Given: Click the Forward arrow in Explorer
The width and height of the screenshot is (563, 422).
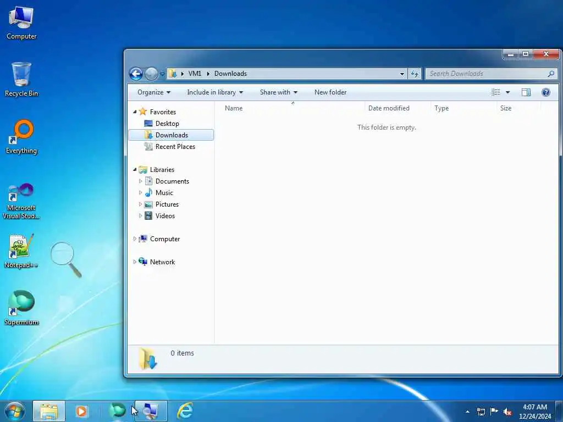Looking at the screenshot, I should (151, 74).
